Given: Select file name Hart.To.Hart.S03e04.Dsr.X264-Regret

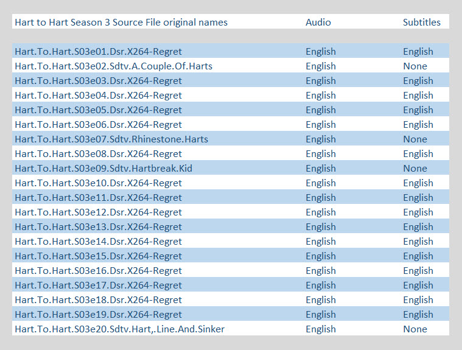Looking at the screenshot, I should [x=99, y=96].
